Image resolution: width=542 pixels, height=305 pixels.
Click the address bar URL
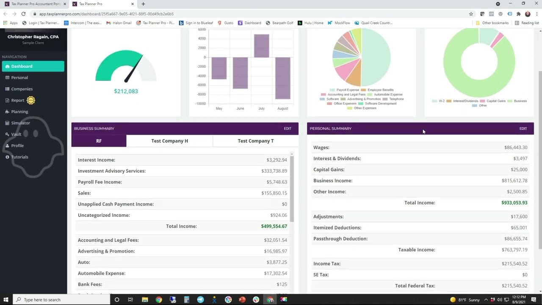[106, 14]
